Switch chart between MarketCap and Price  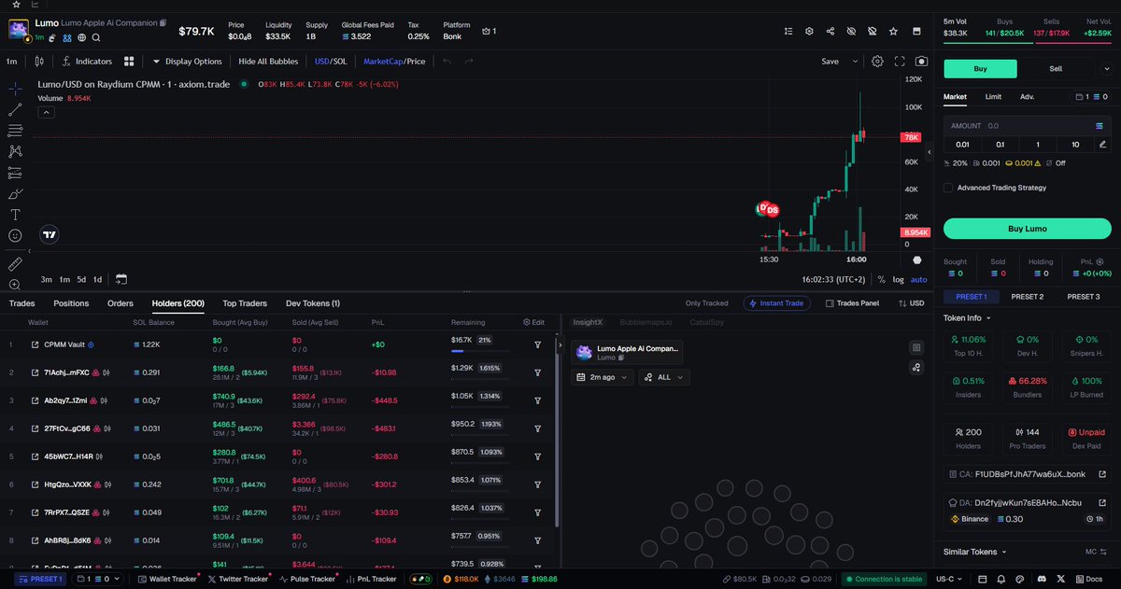tap(394, 62)
